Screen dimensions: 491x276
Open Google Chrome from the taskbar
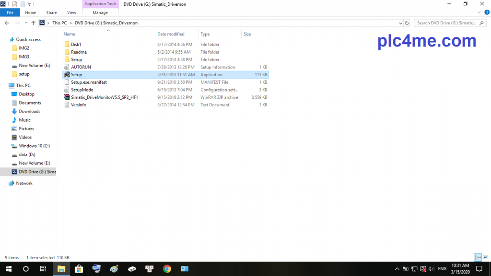click(x=167, y=269)
